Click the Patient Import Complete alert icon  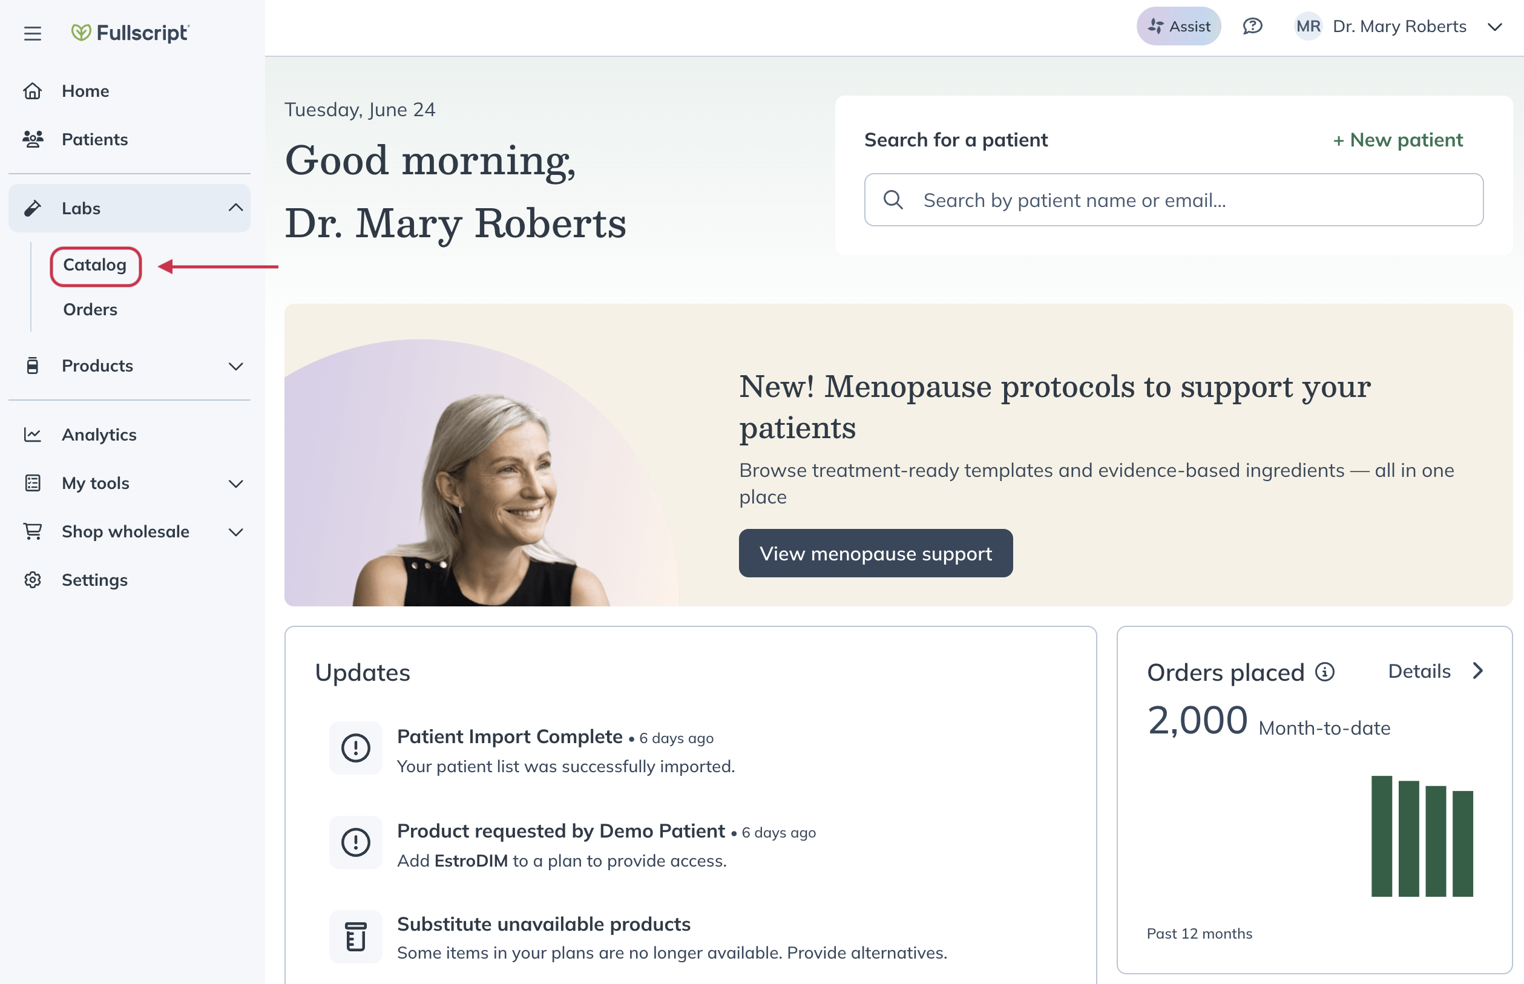coord(356,747)
